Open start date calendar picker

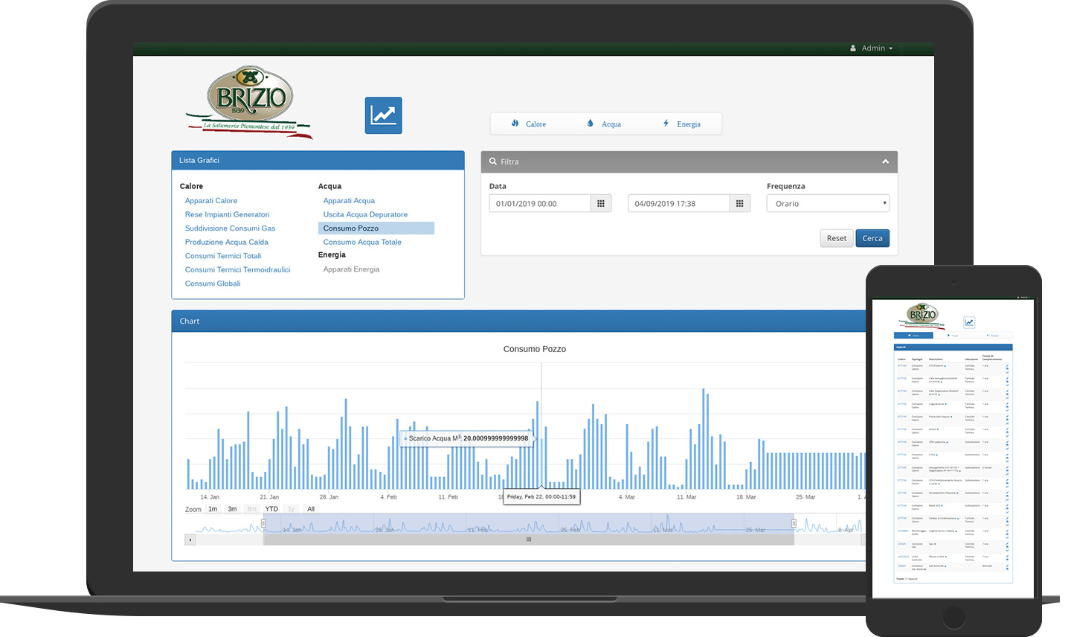(x=601, y=204)
